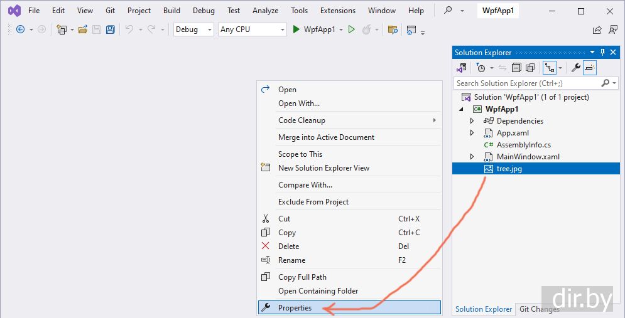Image resolution: width=625 pixels, height=318 pixels.
Task: Click Show All Files icon in Solution Explorer
Action: [x=530, y=68]
